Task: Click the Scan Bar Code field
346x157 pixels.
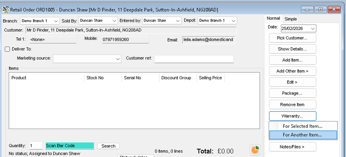Action: click(70, 146)
